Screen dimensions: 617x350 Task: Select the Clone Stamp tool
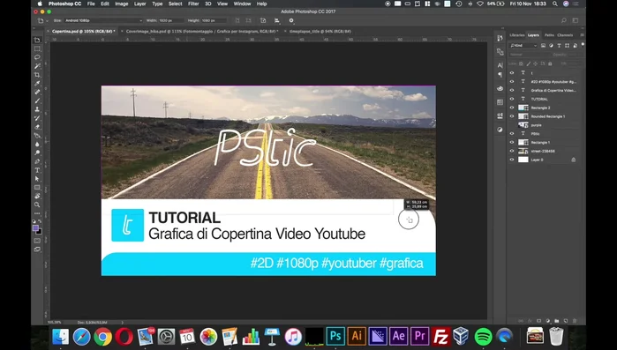click(37, 109)
